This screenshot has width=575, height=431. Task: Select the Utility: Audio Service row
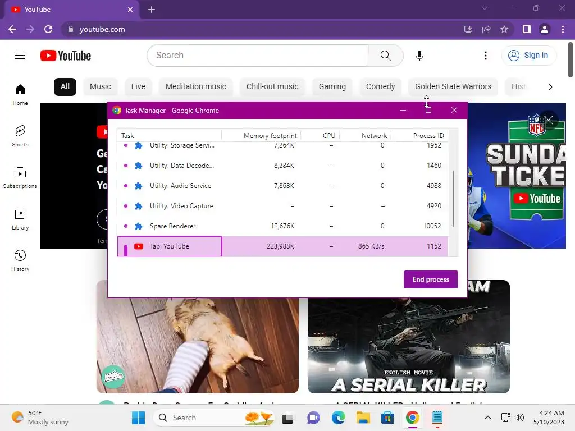point(283,185)
